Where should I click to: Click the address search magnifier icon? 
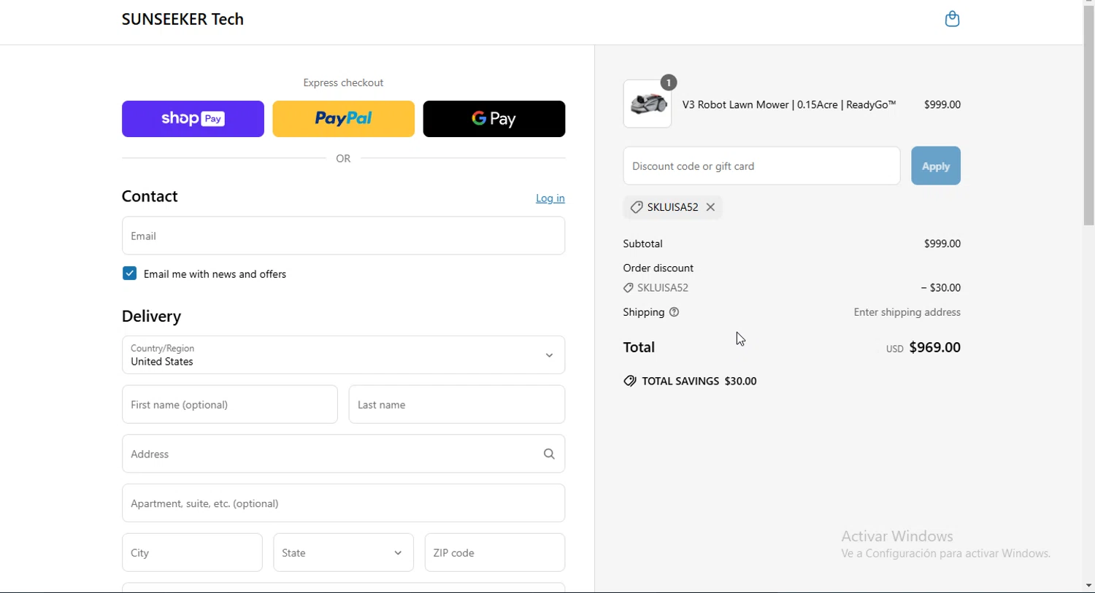tap(549, 454)
